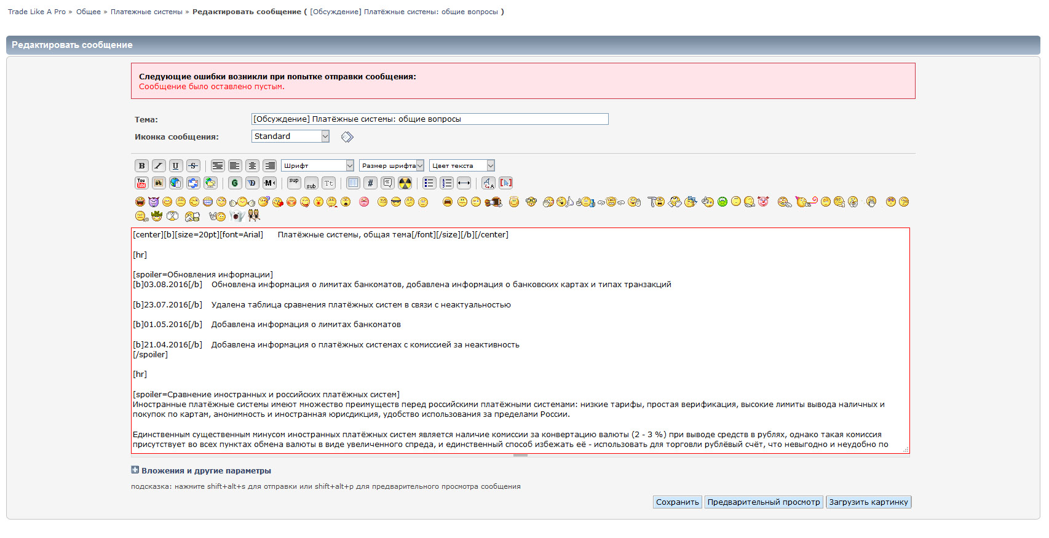1049x538 pixels.
Task: Open the Standard message icon dropdown
Action: [291, 136]
